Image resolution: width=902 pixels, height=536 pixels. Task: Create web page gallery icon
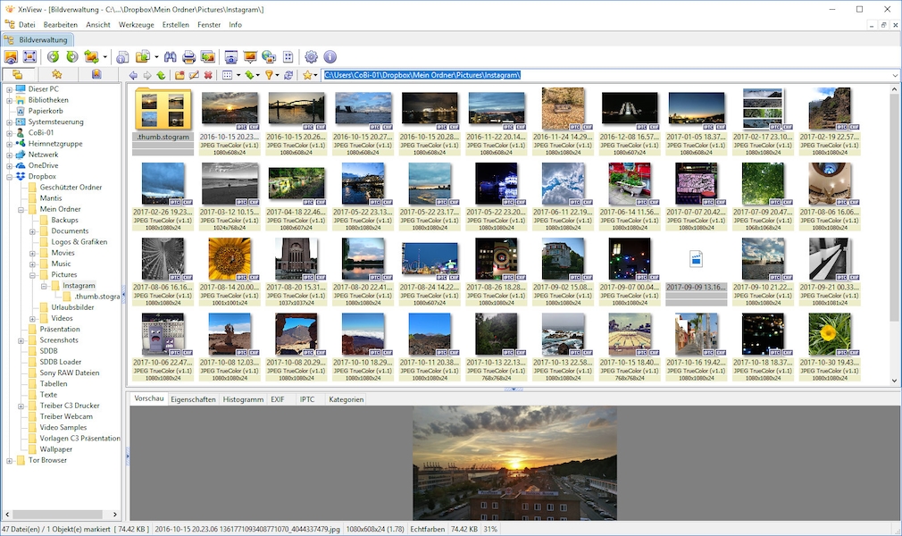click(269, 57)
